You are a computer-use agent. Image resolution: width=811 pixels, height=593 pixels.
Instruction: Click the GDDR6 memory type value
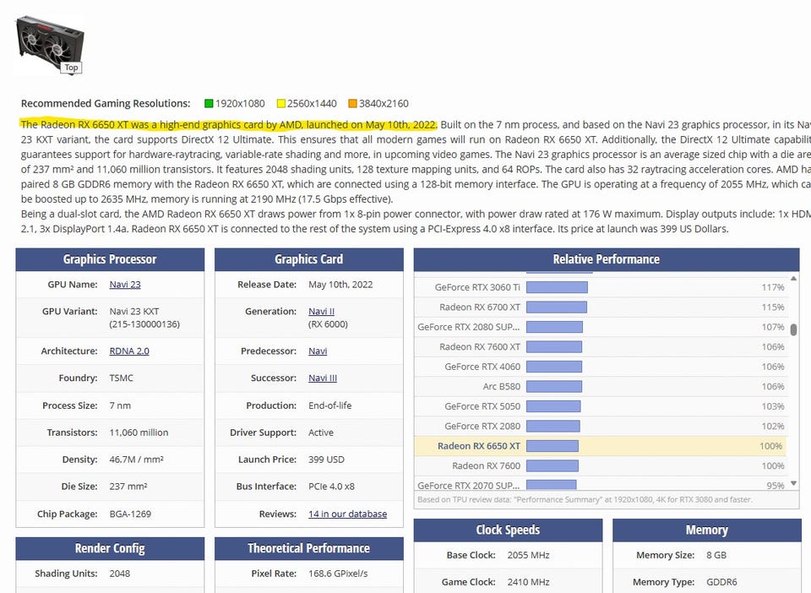point(721,582)
